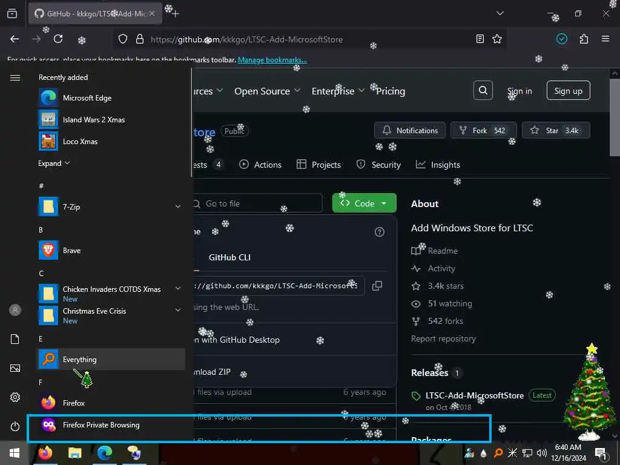Toggle the green Code dropdown
The image size is (620, 465).
(364, 203)
